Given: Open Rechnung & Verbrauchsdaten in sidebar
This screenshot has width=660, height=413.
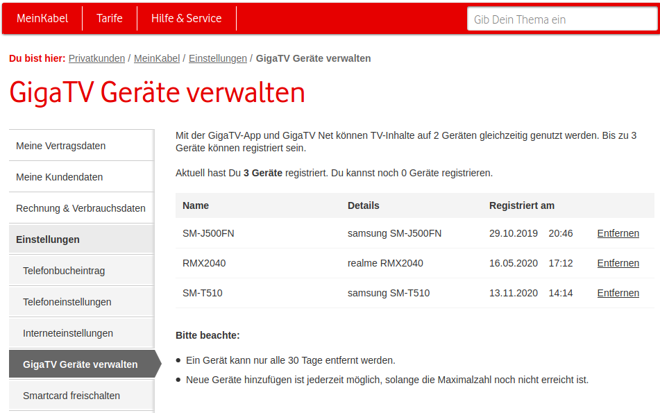Looking at the screenshot, I should point(82,208).
